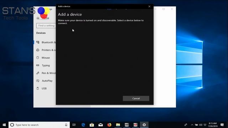228x128 pixels.
Task: Open the Action Center notifications
Action: click(x=222, y=125)
